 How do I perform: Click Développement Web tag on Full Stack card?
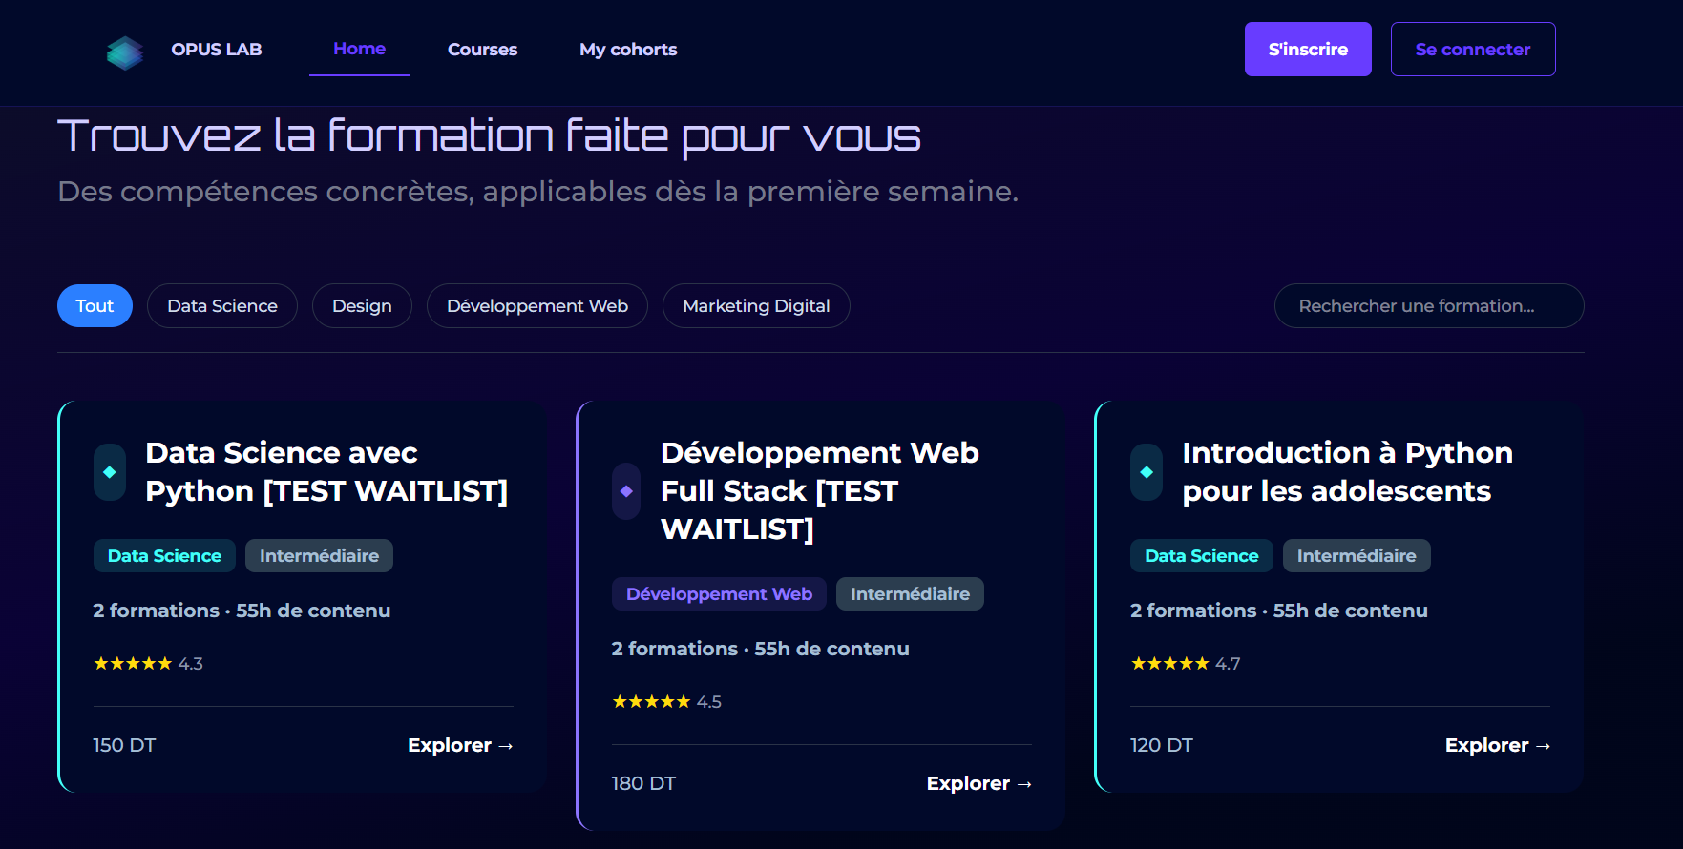[719, 593]
